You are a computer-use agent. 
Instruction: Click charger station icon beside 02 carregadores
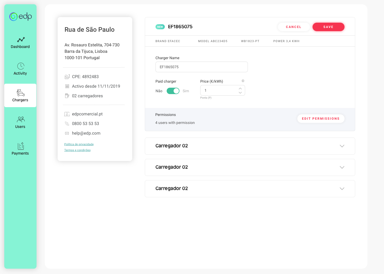click(x=67, y=96)
